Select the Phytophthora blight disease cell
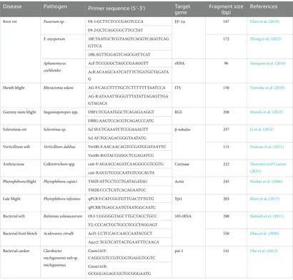The width and height of the screenshot is (293, 280). coord(19,182)
